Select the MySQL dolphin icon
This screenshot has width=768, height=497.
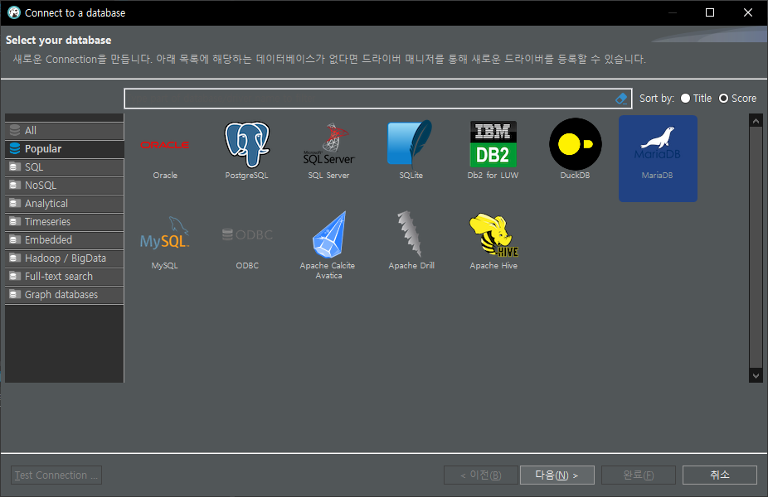(x=164, y=233)
